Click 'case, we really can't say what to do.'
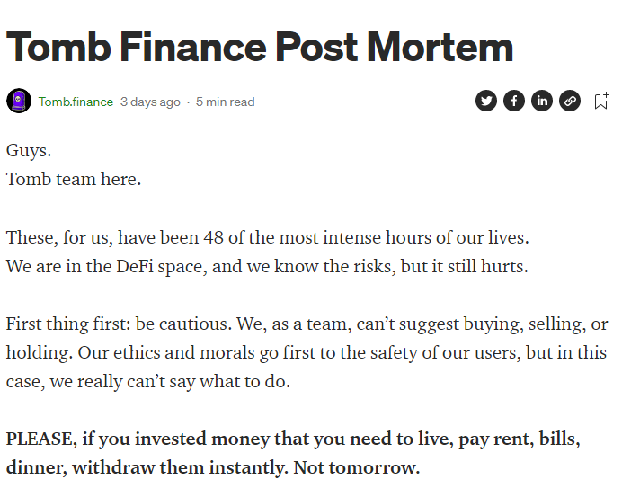The width and height of the screenshot is (622, 479). point(148,382)
